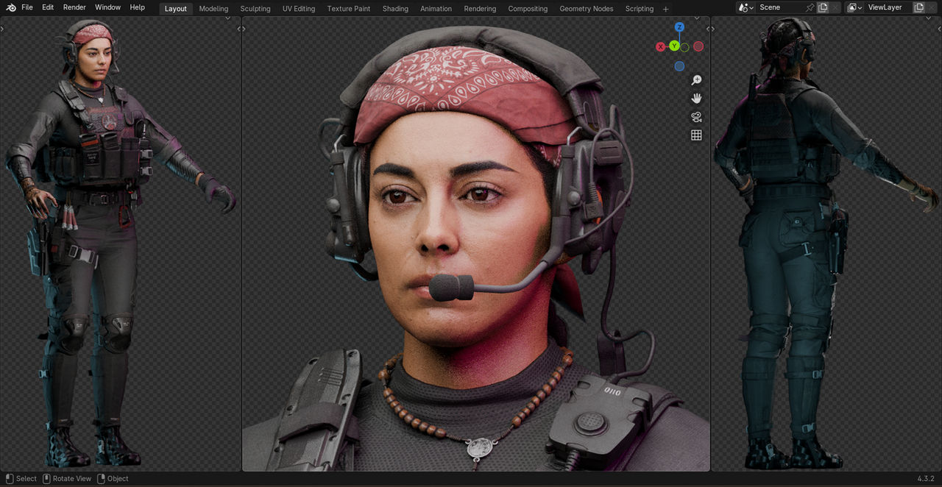Click the zoom magnifier viewport icon
Image resolution: width=942 pixels, height=487 pixels.
pos(696,80)
